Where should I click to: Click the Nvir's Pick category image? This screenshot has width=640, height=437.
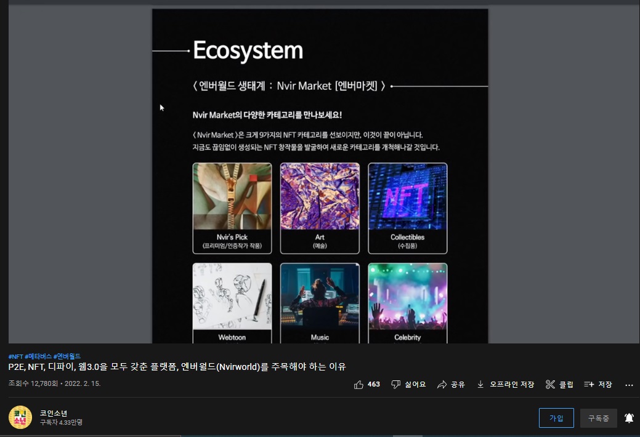click(232, 196)
